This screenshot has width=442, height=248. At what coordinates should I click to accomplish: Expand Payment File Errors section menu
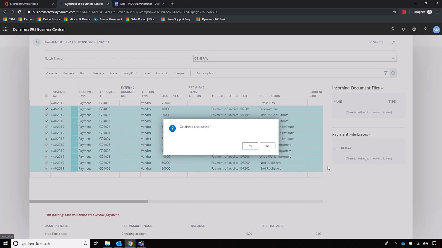[x=370, y=135]
